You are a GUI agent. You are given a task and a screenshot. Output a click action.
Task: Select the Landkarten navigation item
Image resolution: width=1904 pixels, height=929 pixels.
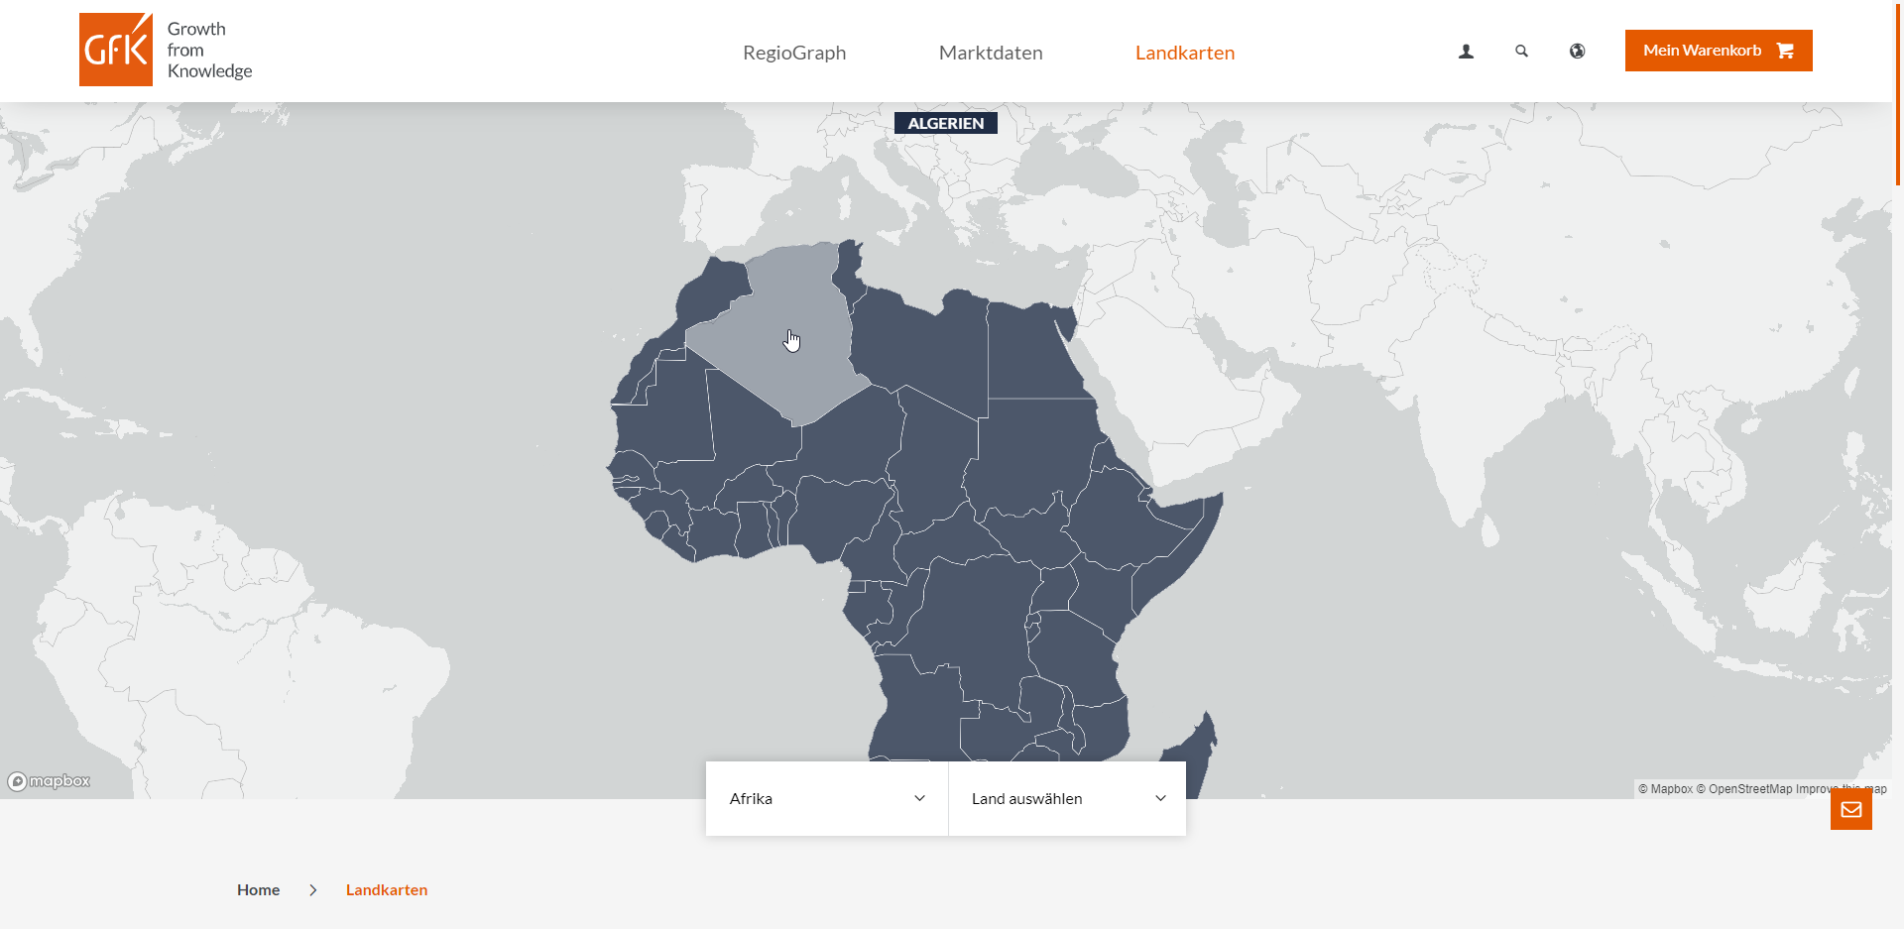(x=1185, y=53)
